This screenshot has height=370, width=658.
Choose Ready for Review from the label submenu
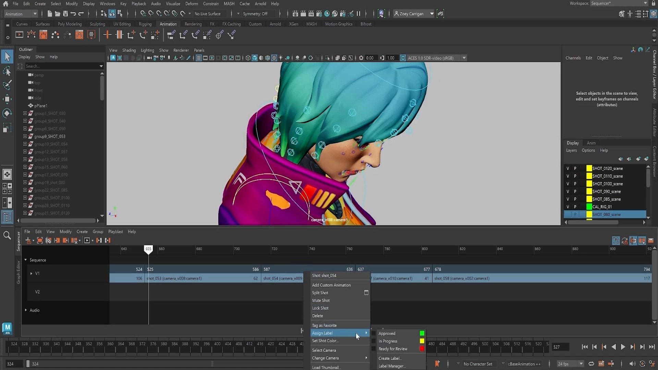coord(393,349)
